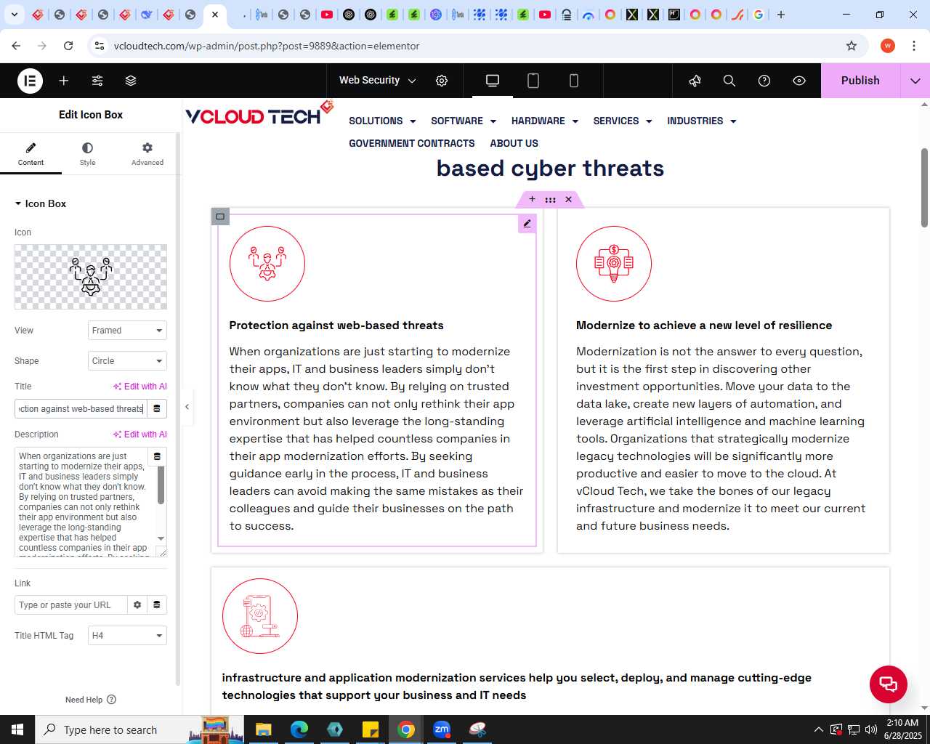Expand the SOFTWARE menu

pos(464,121)
